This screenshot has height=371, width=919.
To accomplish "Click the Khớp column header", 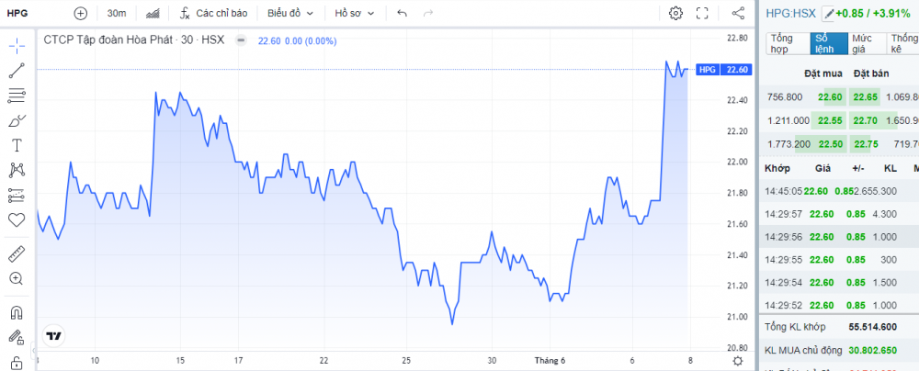I will pos(777,169).
